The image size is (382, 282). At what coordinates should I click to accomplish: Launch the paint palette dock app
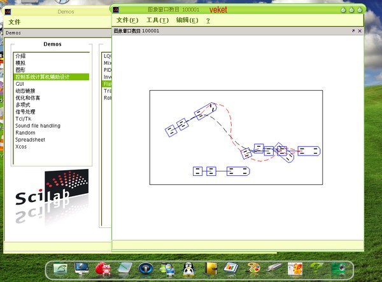[253, 269]
